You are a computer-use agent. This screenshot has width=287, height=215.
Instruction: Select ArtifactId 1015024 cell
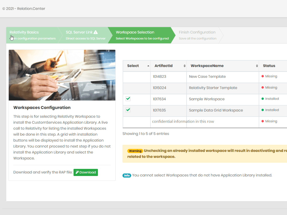[x=168, y=88]
